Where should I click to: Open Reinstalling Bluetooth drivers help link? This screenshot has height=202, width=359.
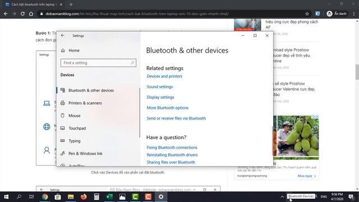[172, 155]
